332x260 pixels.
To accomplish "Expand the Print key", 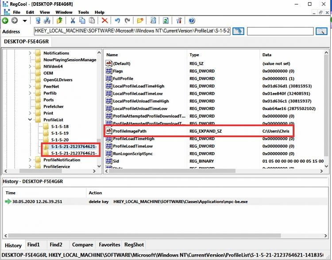I will tap(30, 113).
